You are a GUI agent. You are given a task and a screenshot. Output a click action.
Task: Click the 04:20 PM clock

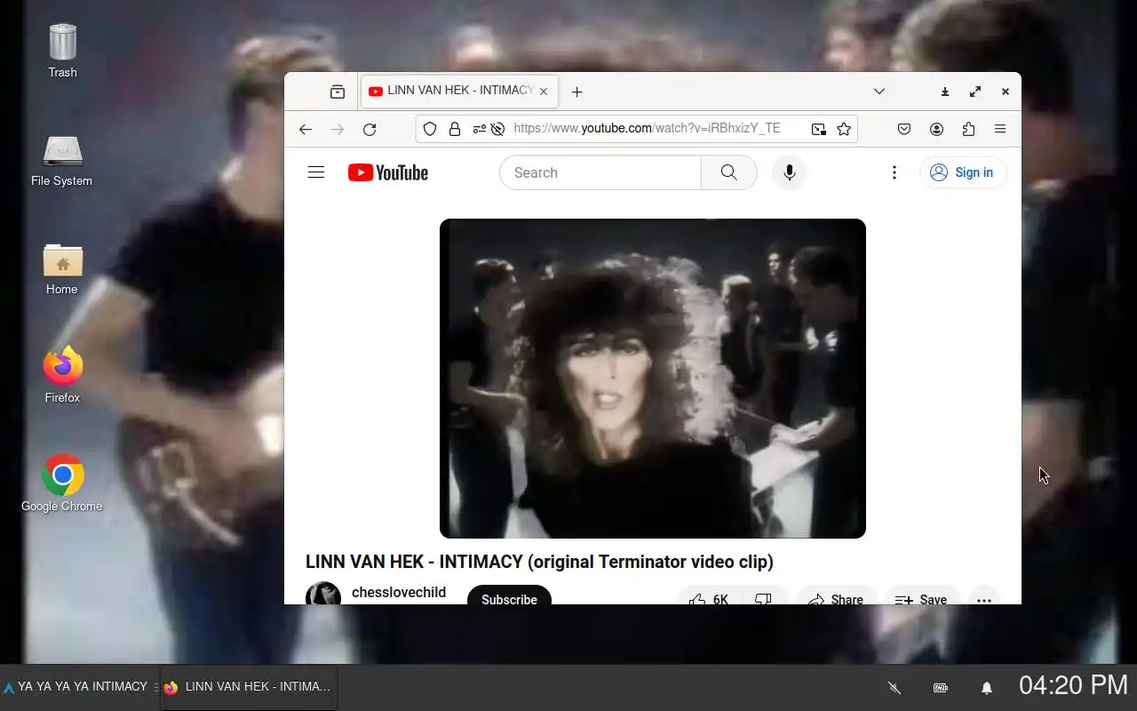point(1073,685)
